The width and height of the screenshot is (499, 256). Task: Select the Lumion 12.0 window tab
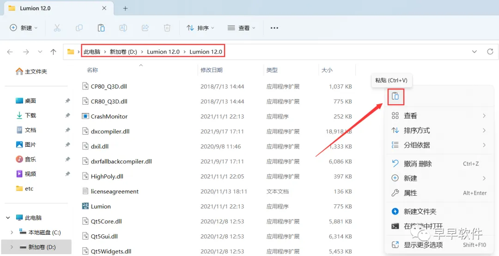click(x=58, y=9)
